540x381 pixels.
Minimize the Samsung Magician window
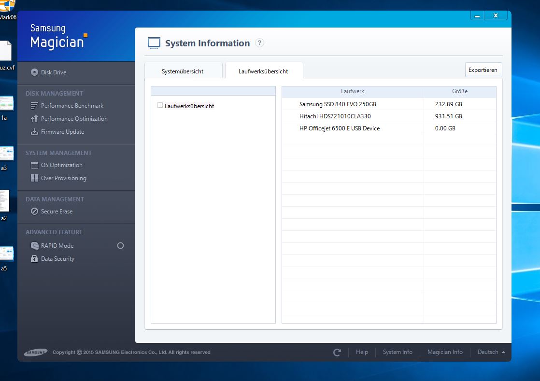click(477, 16)
